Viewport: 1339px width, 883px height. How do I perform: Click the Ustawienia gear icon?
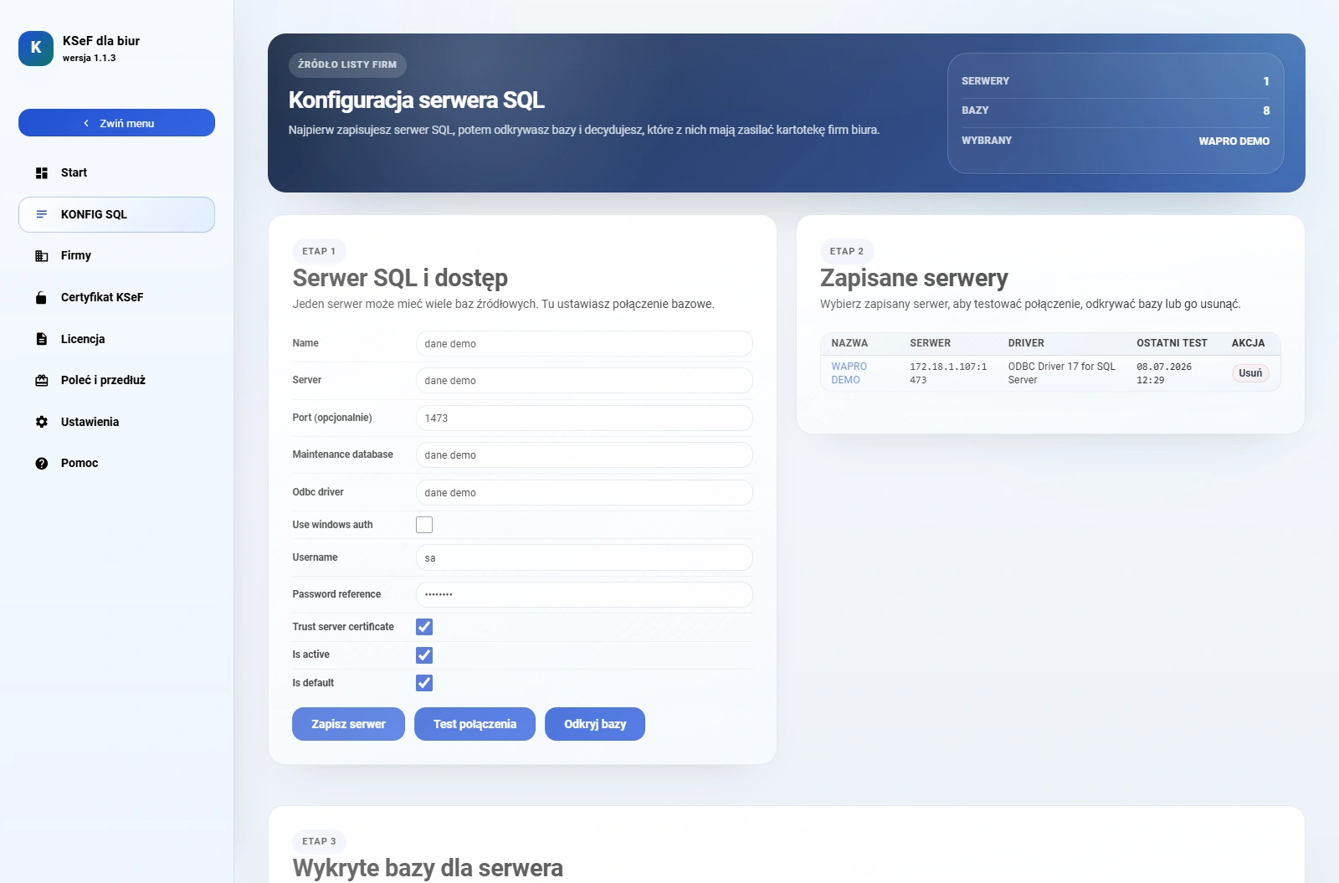(x=42, y=422)
